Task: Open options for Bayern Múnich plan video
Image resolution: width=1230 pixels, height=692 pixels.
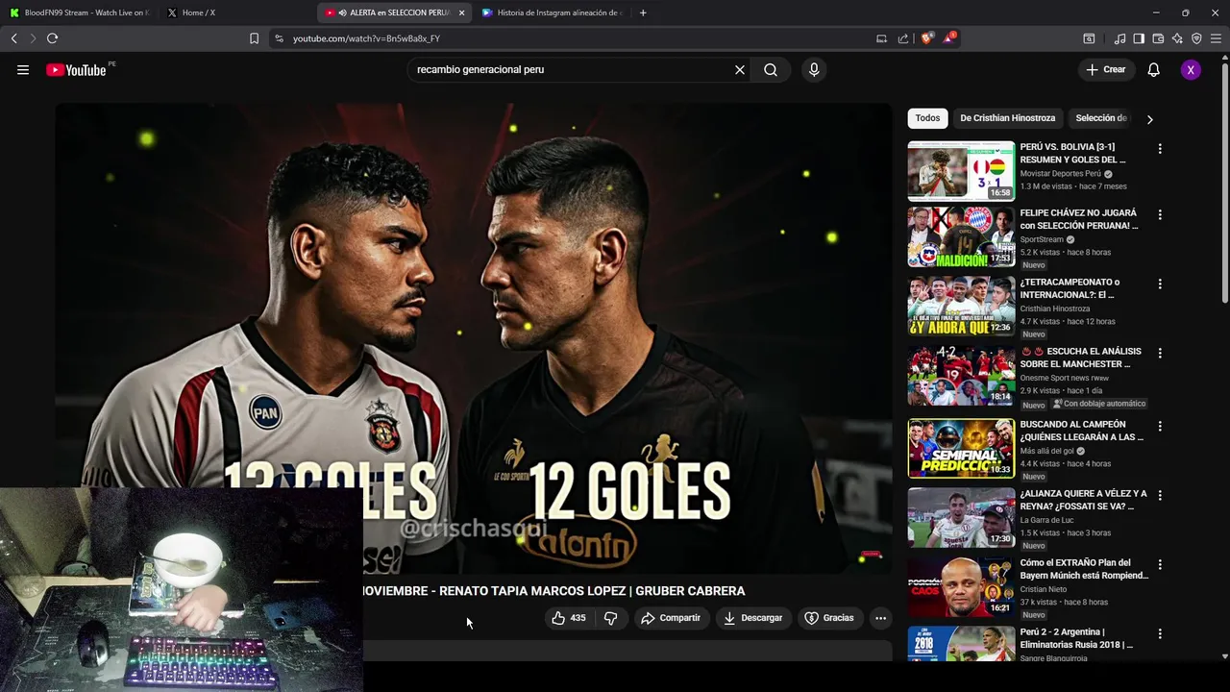Action: pos(1160,564)
